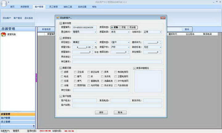The height and width of the screenshot is (133, 222).
Task: Check the 有线电视网 checkbox
Action: (x=116, y=72)
